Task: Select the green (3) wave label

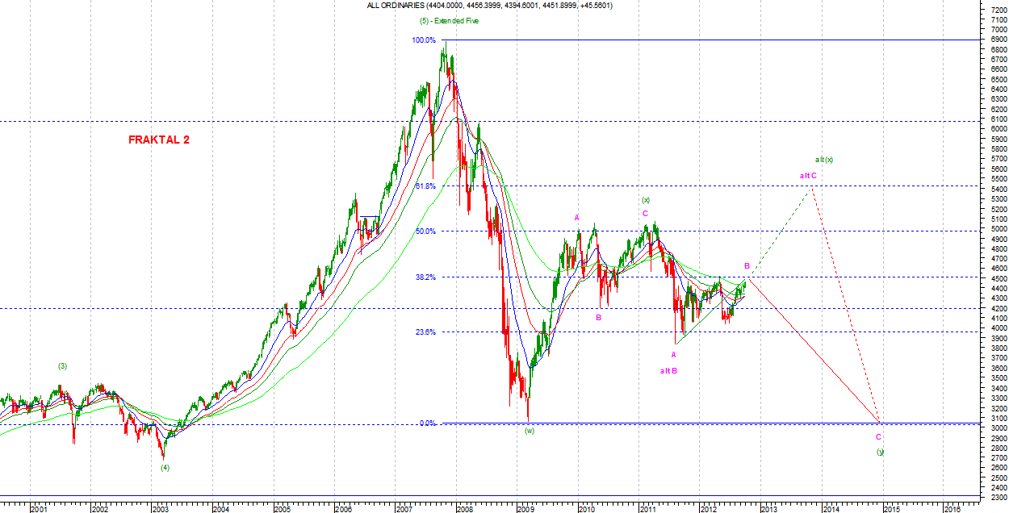Action: (x=63, y=366)
